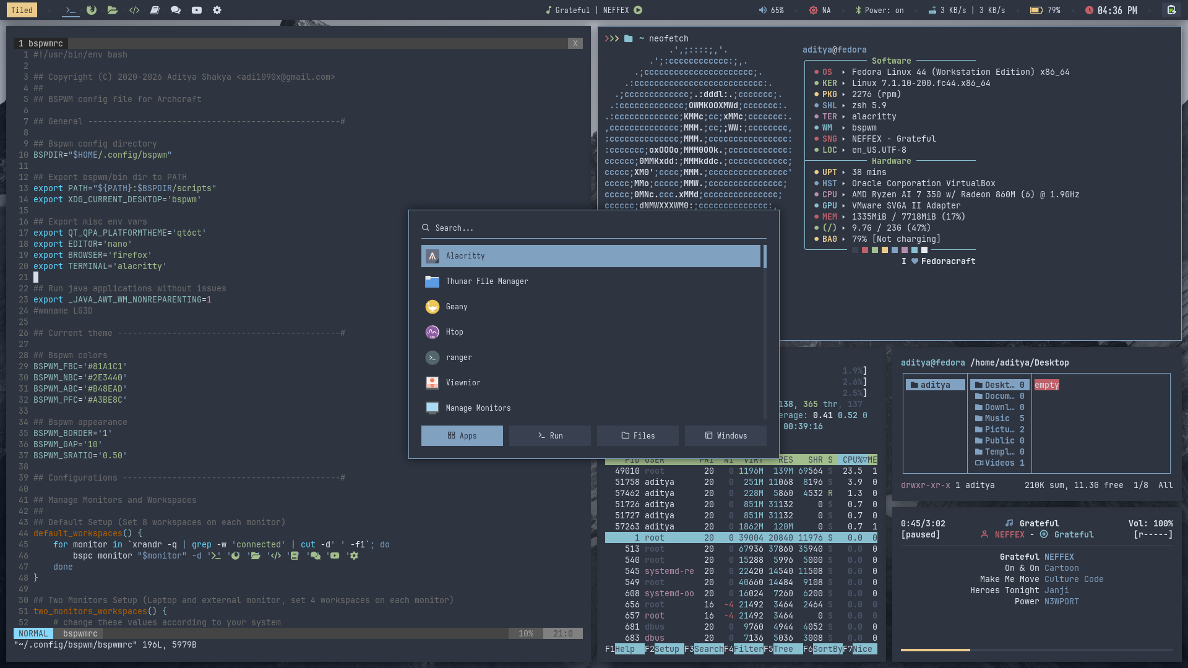1188x668 pixels.
Task: Open the clipboard tray icon in top bar
Action: (x=1171, y=10)
